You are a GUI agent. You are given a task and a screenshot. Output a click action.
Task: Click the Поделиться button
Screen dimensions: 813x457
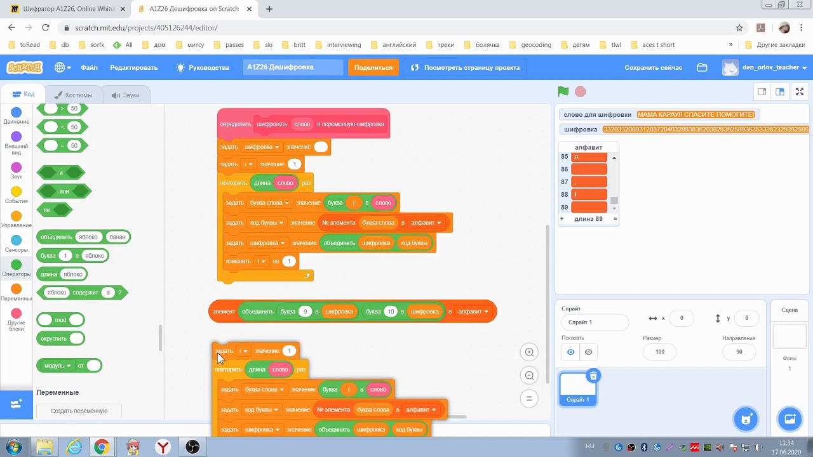coord(373,67)
